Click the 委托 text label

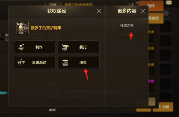[x=83, y=47]
